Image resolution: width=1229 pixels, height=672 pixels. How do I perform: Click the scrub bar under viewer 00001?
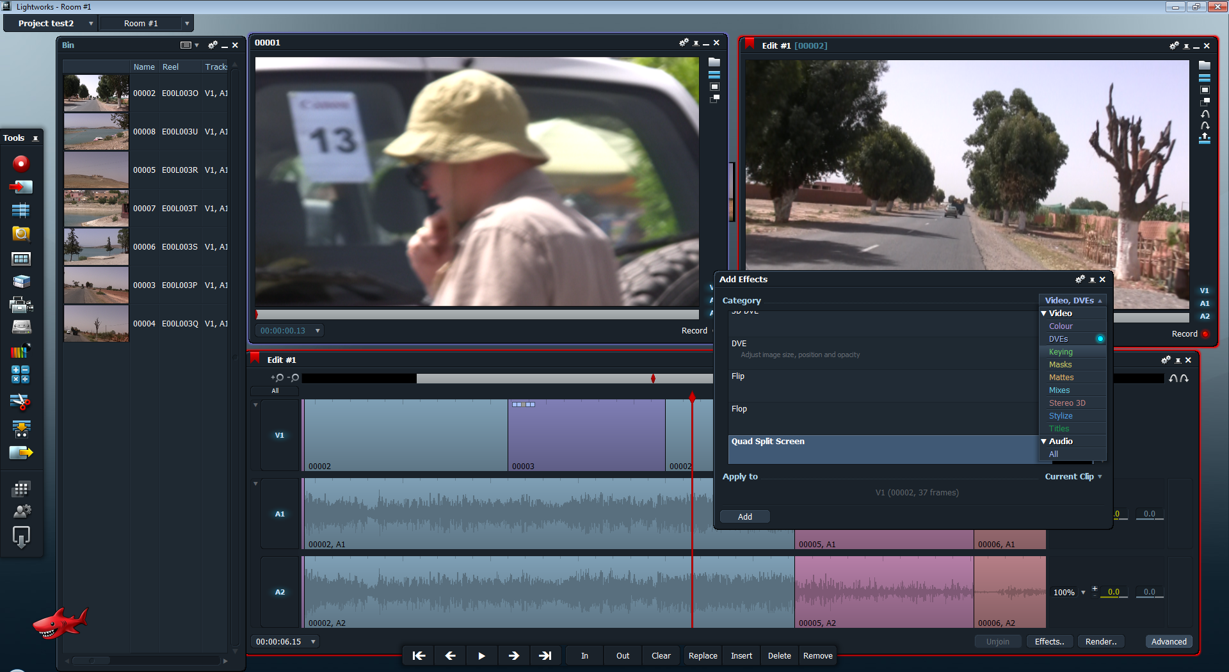(x=477, y=315)
